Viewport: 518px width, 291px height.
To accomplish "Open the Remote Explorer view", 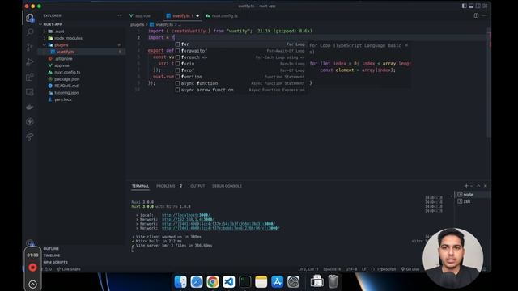I will pos(30,92).
